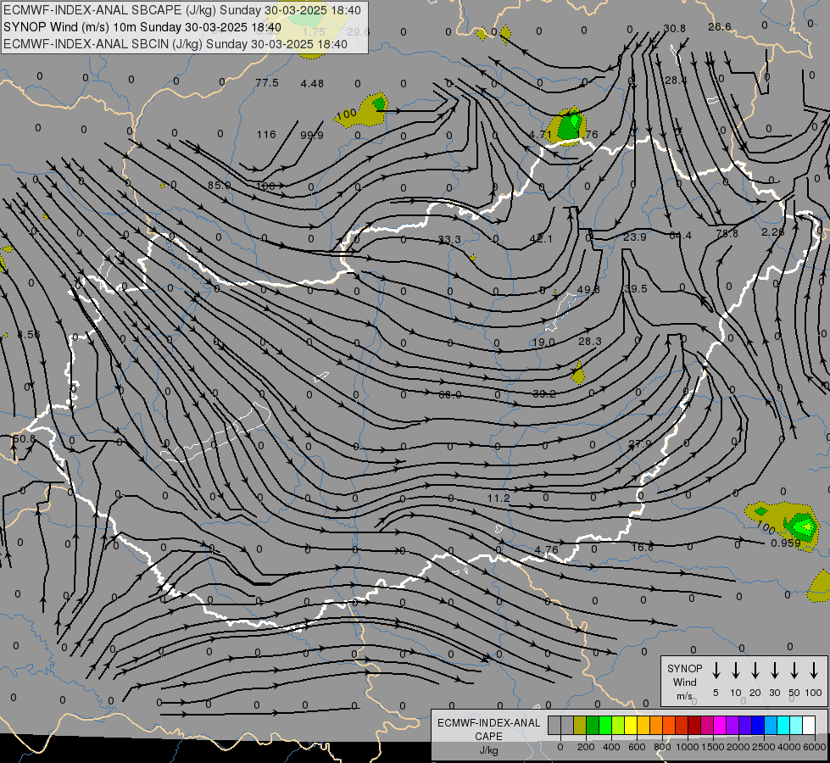The image size is (830, 763).
Task: Click the map value 68.0
Action: [x=450, y=394]
